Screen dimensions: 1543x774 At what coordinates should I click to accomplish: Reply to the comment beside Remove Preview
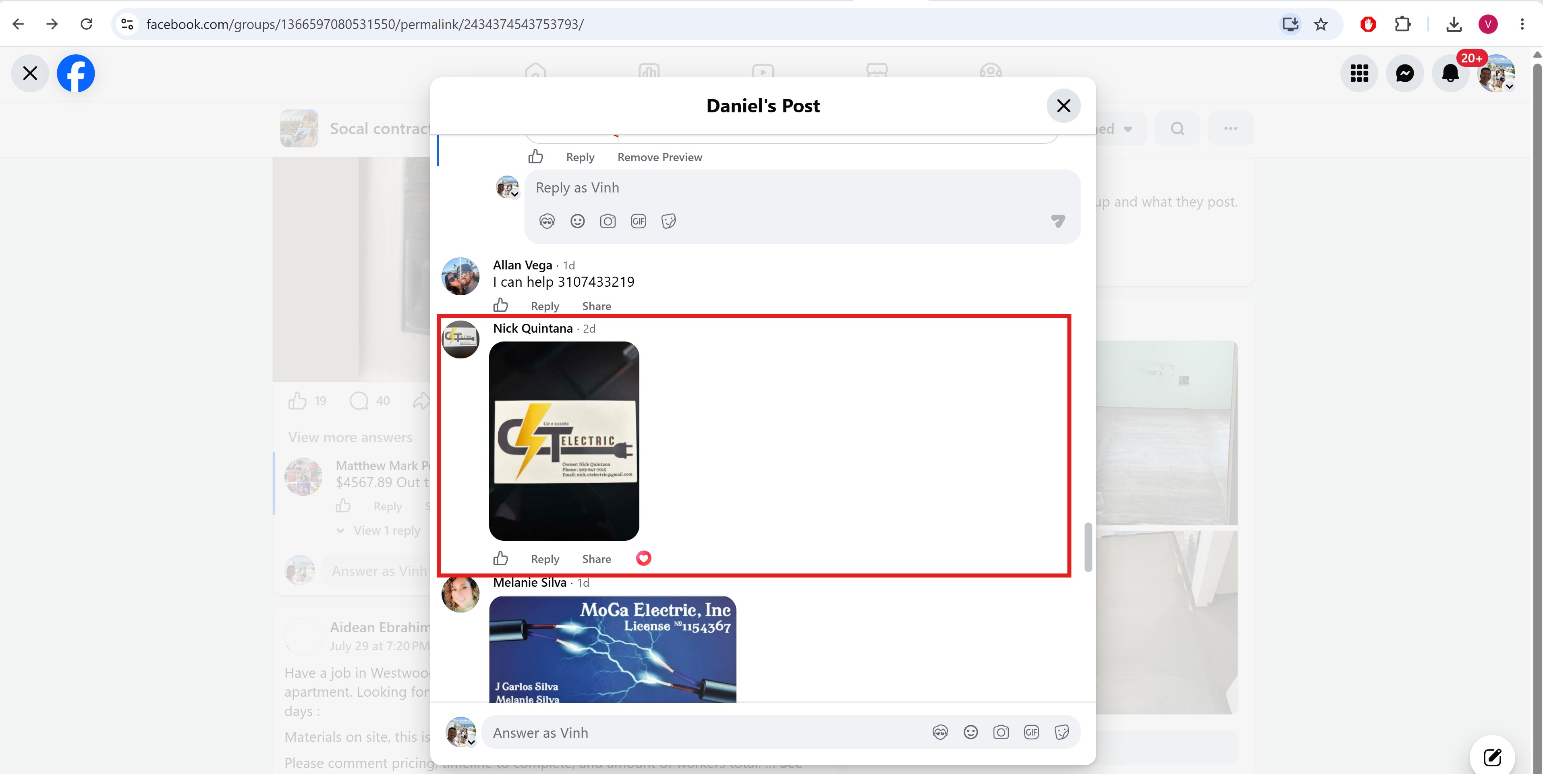(x=580, y=157)
